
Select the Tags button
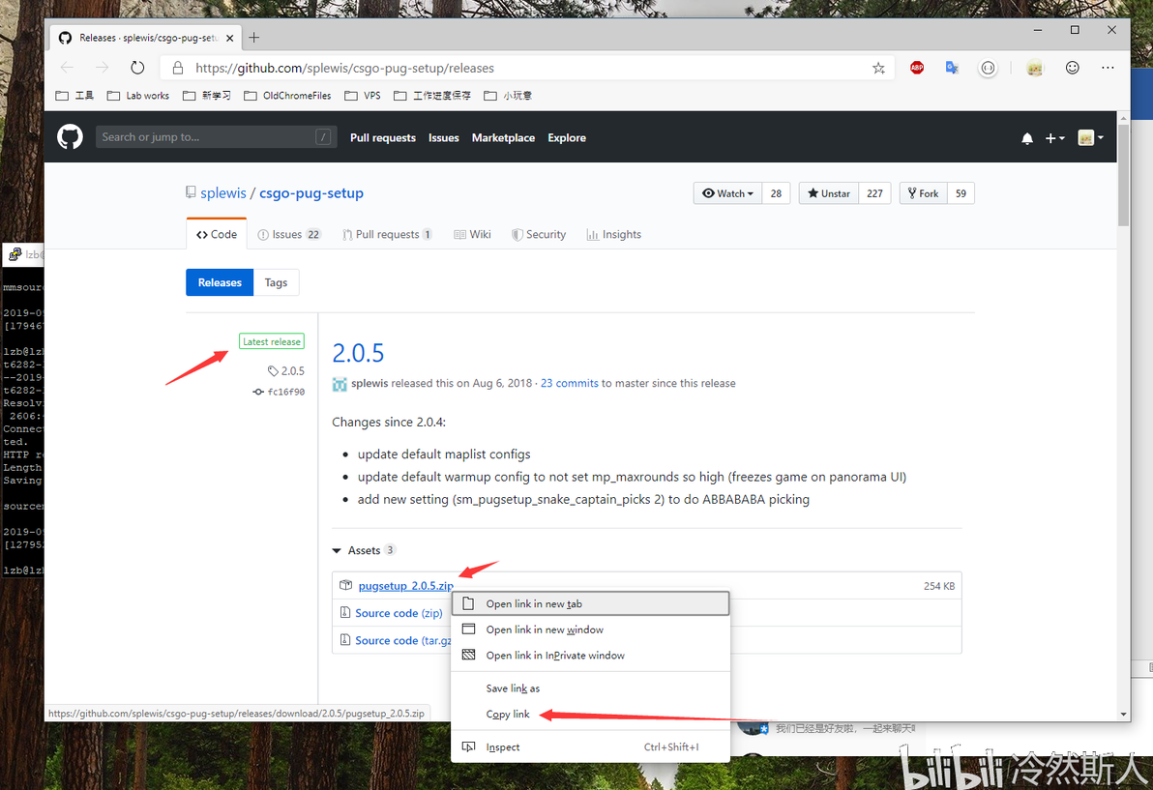point(276,282)
